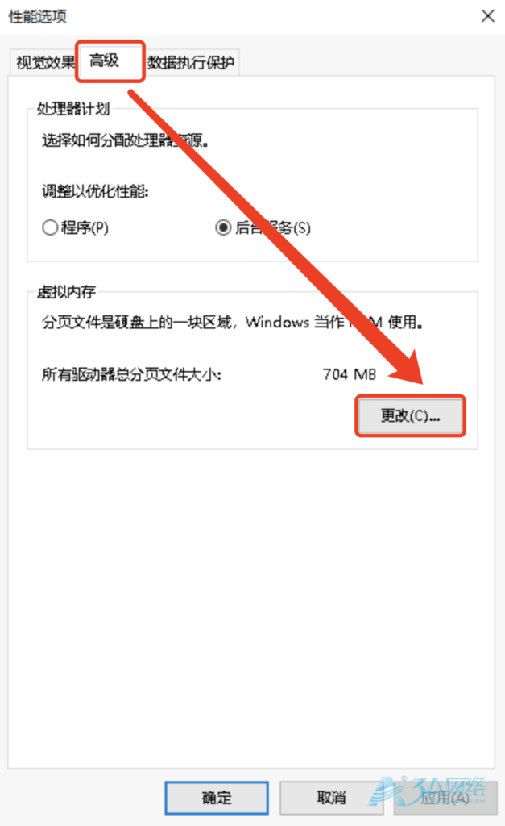505x826 pixels.
Task: Click the 选择如何分配处理器资源 description text
Action: point(125,140)
